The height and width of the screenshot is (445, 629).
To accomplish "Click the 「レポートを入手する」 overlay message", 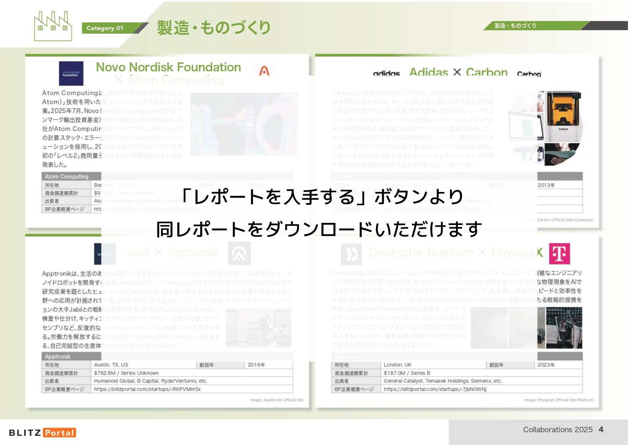I will 319,213.
